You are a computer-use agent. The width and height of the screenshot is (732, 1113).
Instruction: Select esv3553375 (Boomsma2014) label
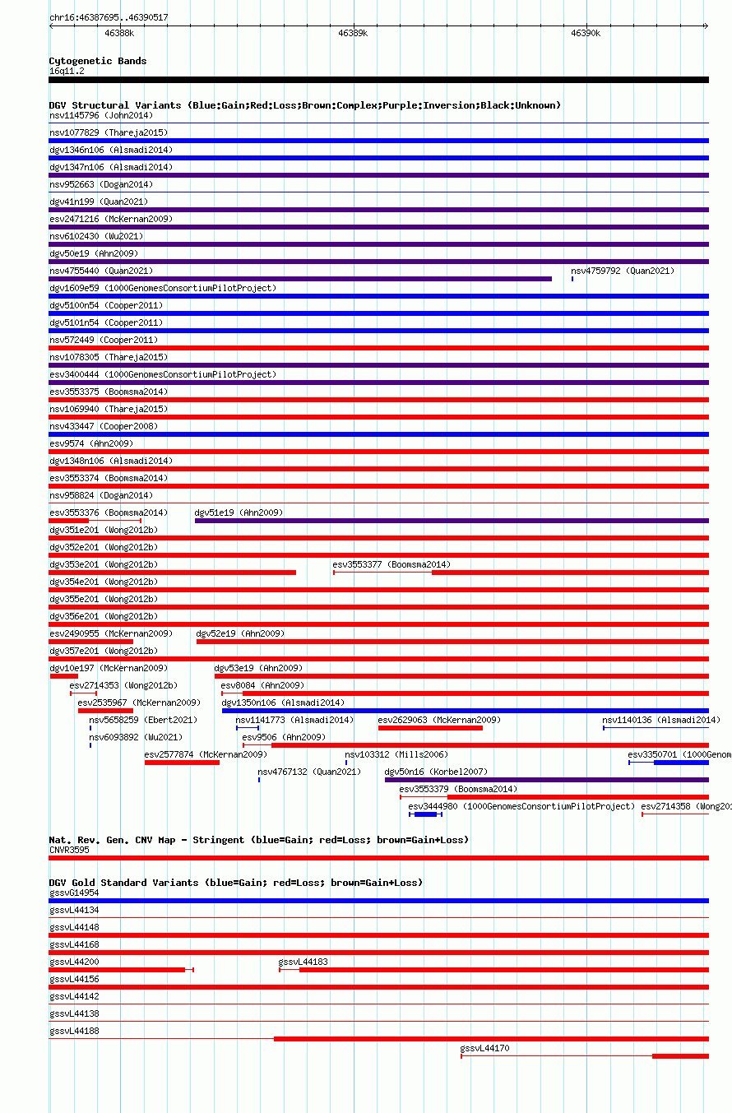tap(109, 392)
